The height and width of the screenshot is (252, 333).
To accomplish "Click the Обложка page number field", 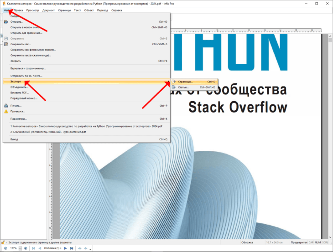I will (x=52, y=248).
